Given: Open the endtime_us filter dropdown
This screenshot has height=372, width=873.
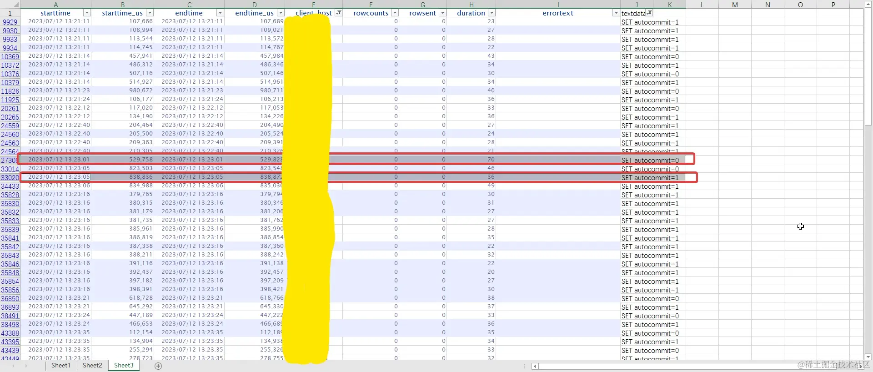Looking at the screenshot, I should (x=281, y=13).
